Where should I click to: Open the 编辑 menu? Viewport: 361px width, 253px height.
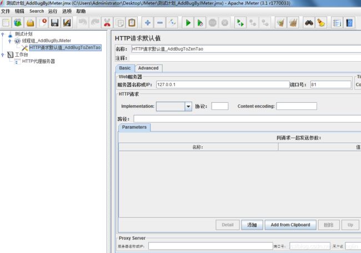pyautogui.click(x=19, y=11)
